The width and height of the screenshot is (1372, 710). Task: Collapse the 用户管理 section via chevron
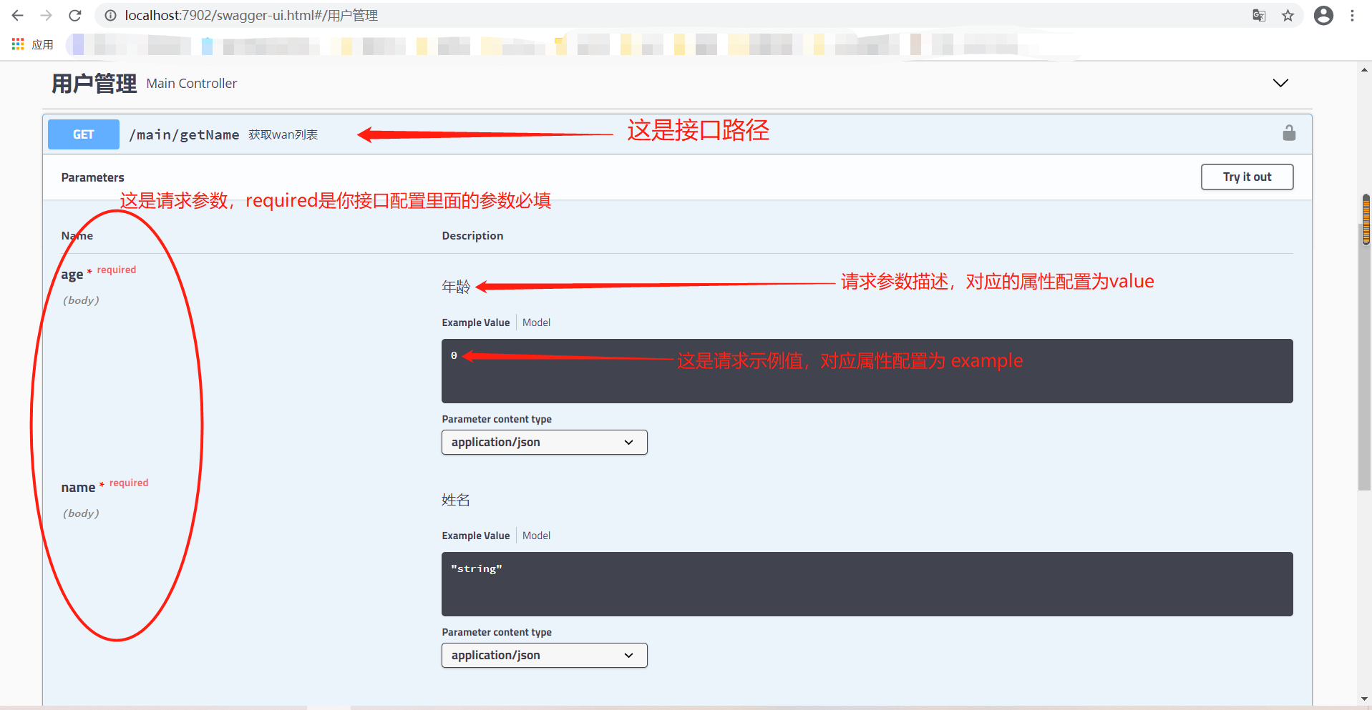pyautogui.click(x=1280, y=83)
